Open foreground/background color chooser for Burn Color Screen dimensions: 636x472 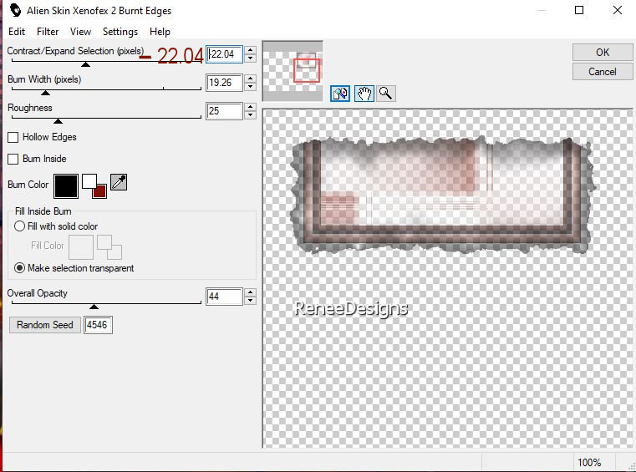[x=94, y=186]
